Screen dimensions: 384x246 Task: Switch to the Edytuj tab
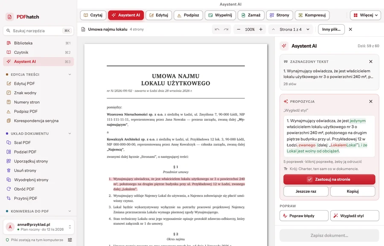pos(159,15)
